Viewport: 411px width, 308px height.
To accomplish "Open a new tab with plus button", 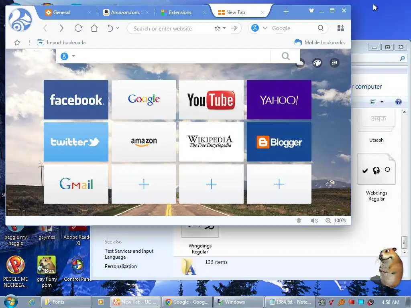I will point(286,12).
